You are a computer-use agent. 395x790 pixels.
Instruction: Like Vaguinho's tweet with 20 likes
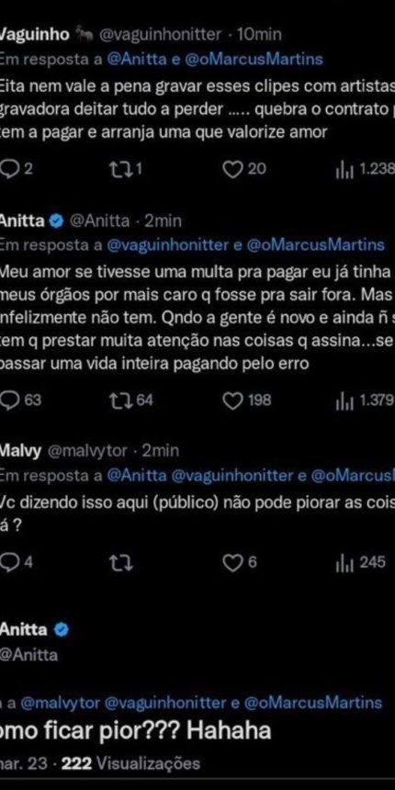pos(232,169)
